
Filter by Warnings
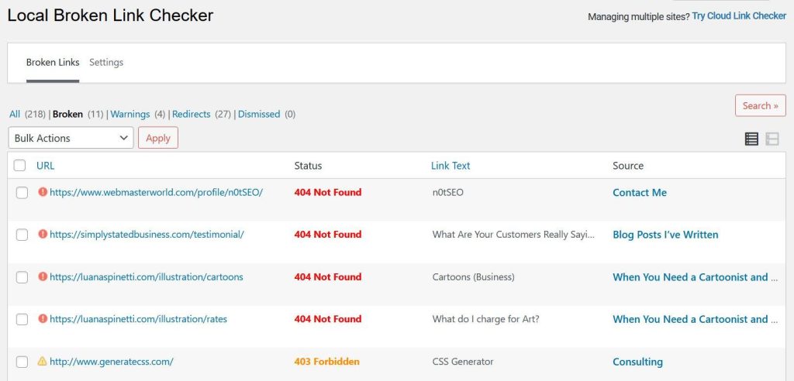(130, 114)
